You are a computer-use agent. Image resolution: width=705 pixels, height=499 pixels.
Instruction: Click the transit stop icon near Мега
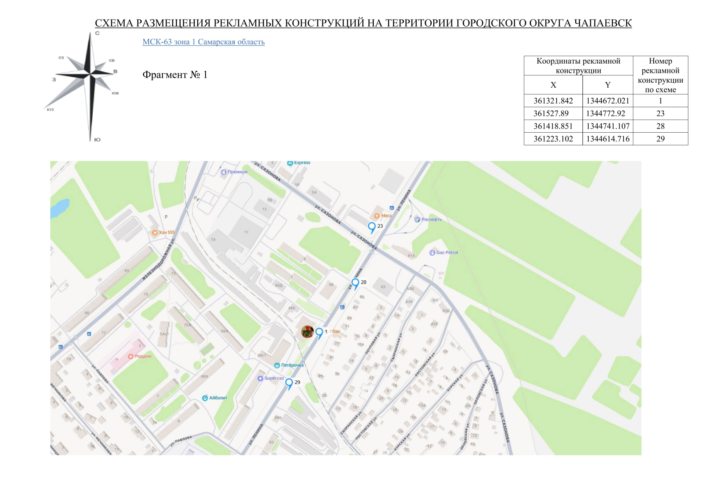391,208
